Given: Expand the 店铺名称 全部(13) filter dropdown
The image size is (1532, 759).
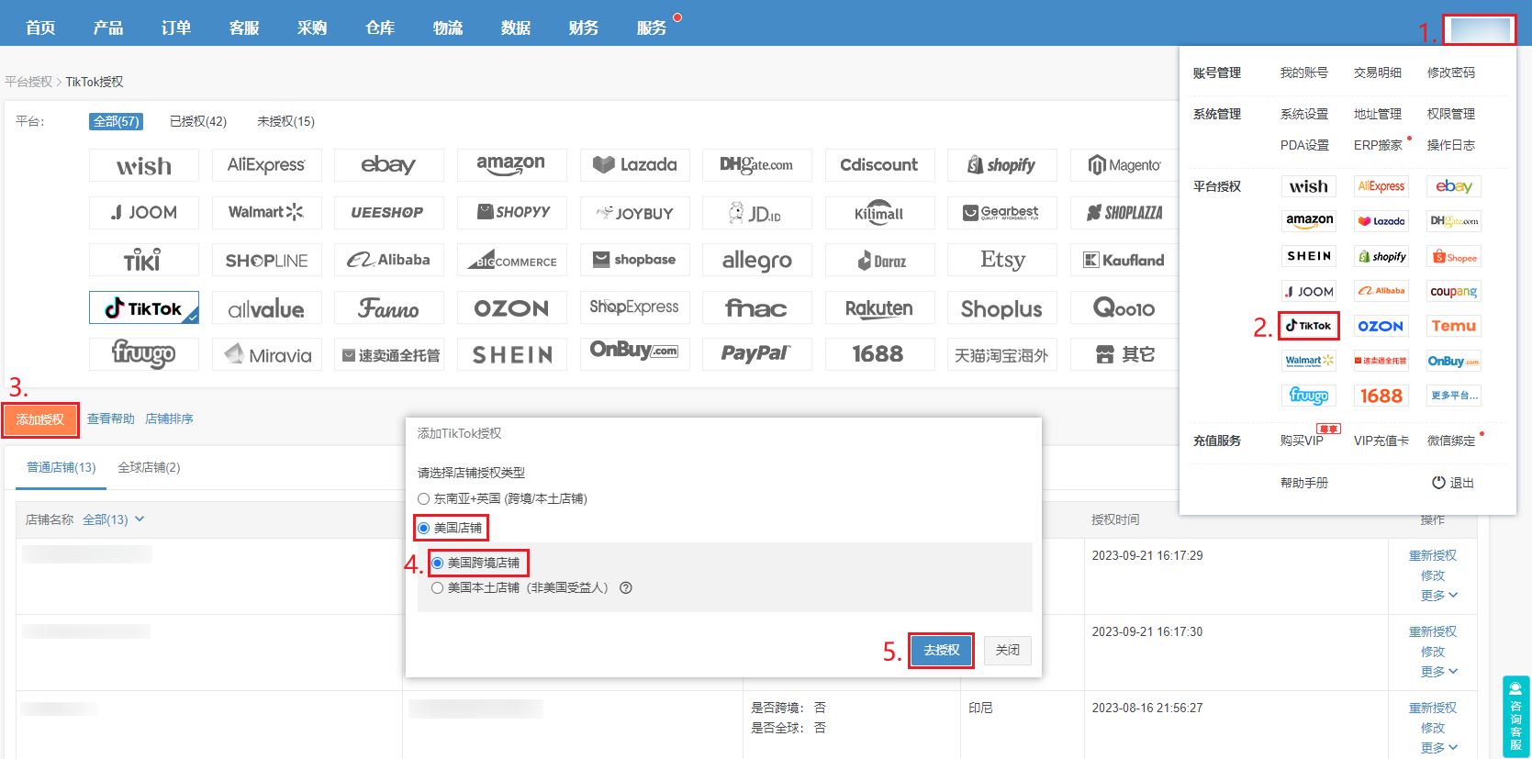Looking at the screenshot, I should click(x=114, y=519).
